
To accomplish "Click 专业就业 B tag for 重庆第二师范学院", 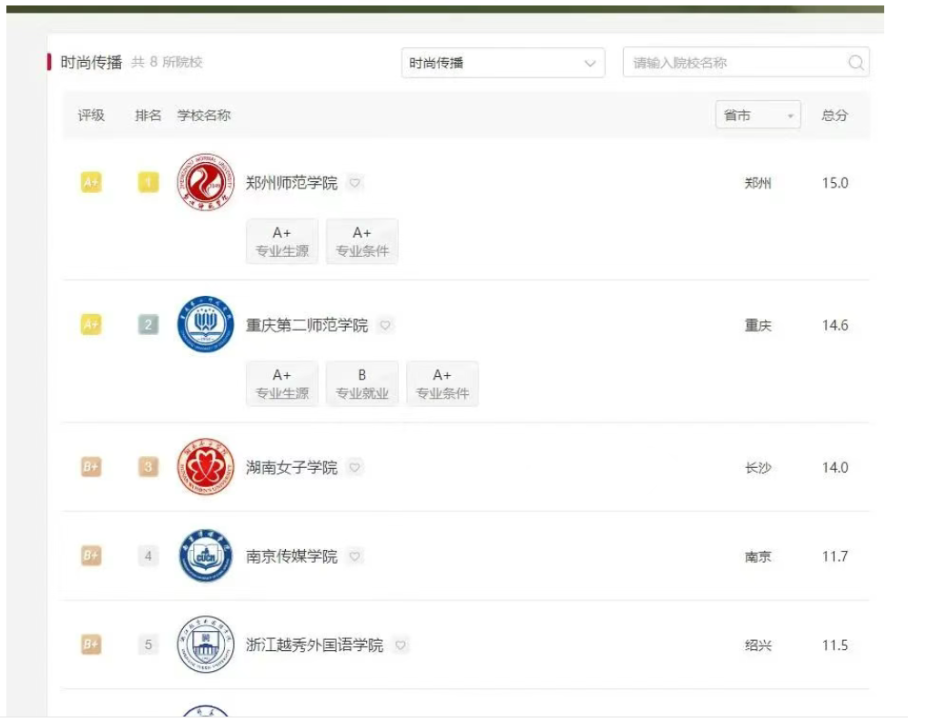I will pos(362,383).
